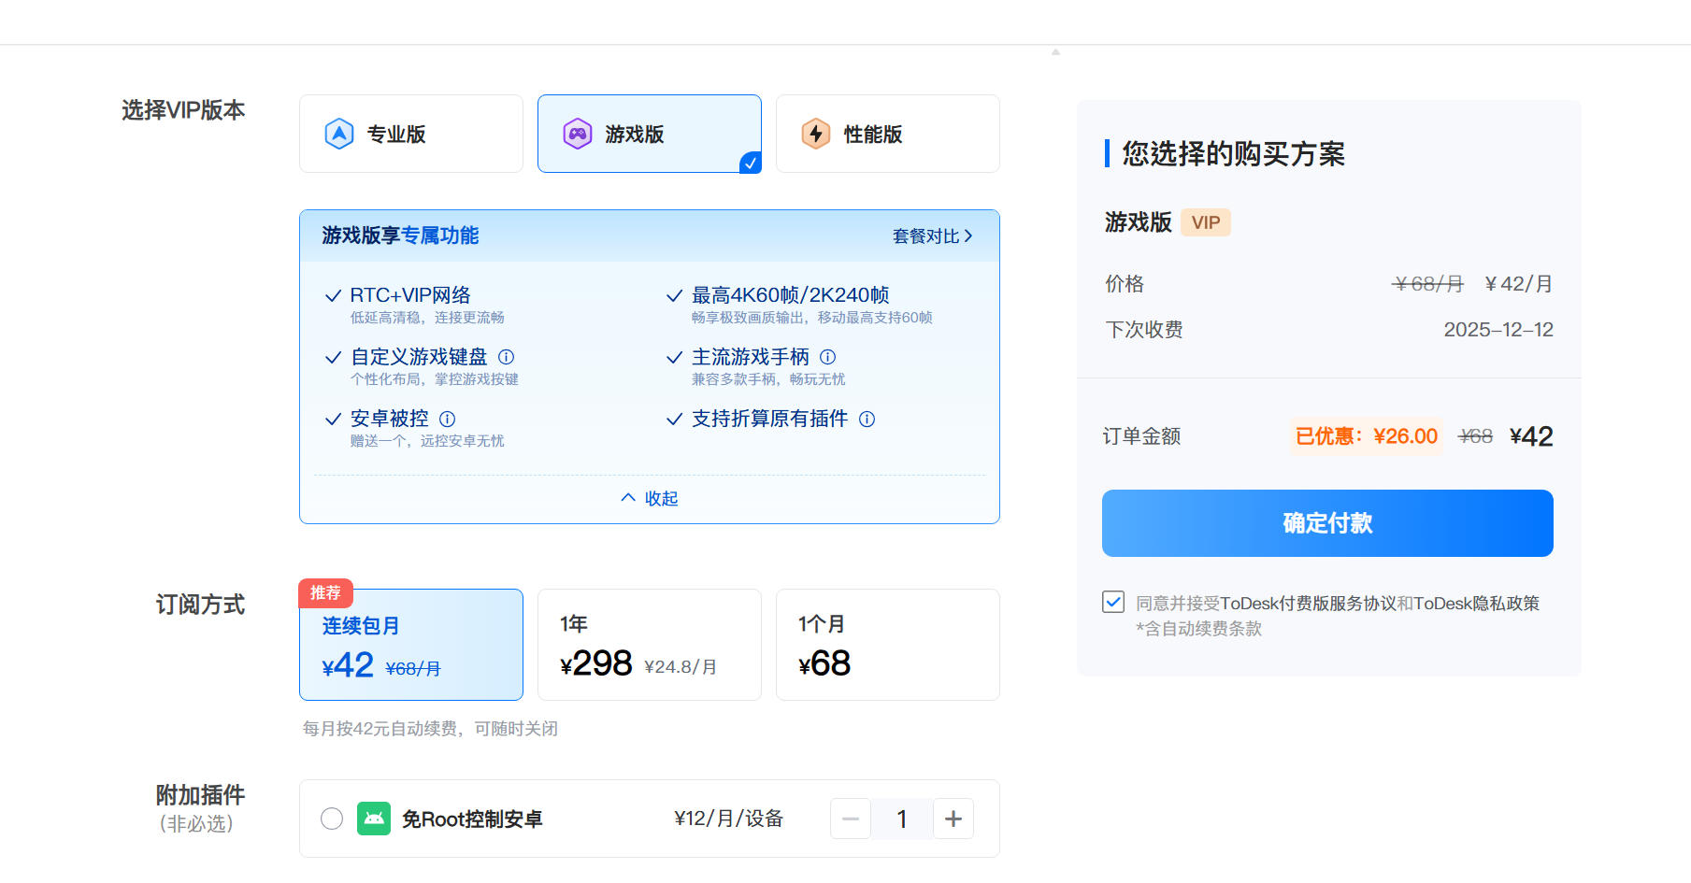Uncheck the service agreement checkbox
Image resolution: width=1691 pixels, height=883 pixels.
(1112, 602)
